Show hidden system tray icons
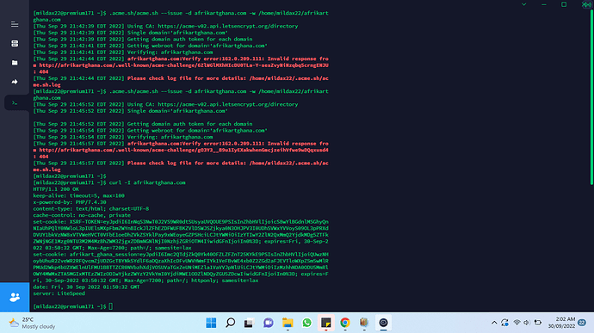594x333 pixels. point(494,323)
